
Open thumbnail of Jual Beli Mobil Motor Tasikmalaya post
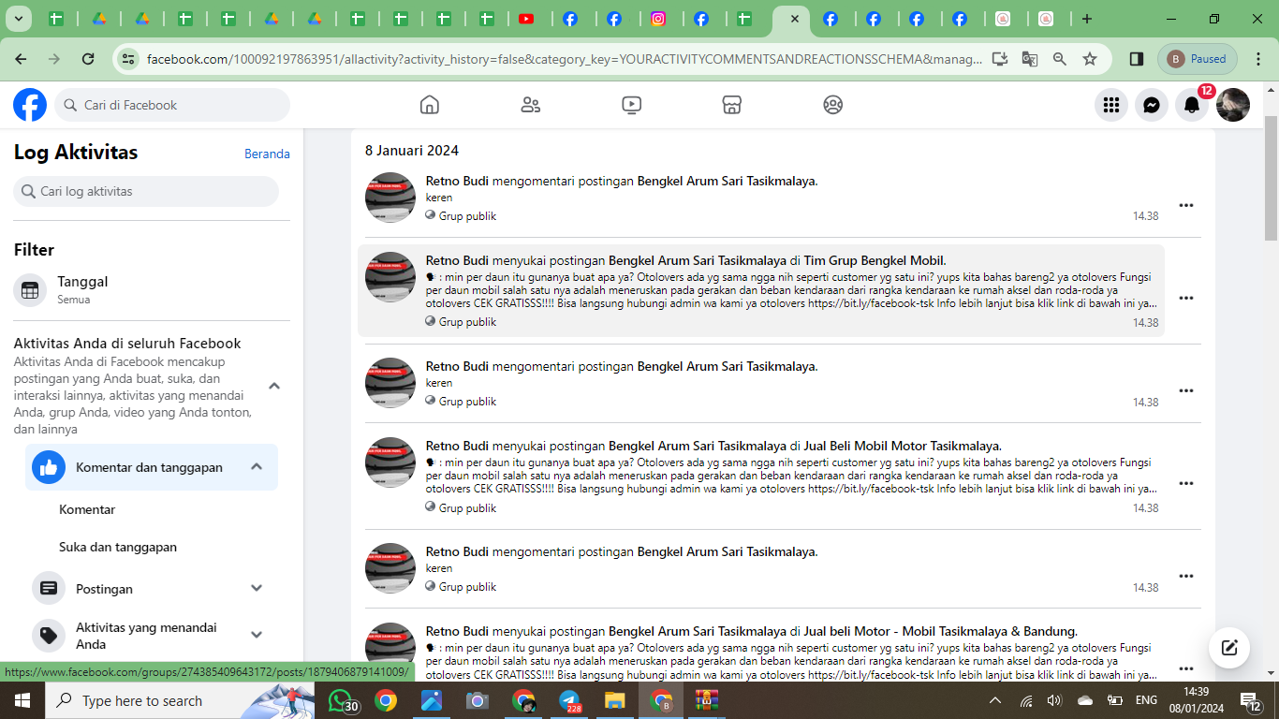coord(390,462)
